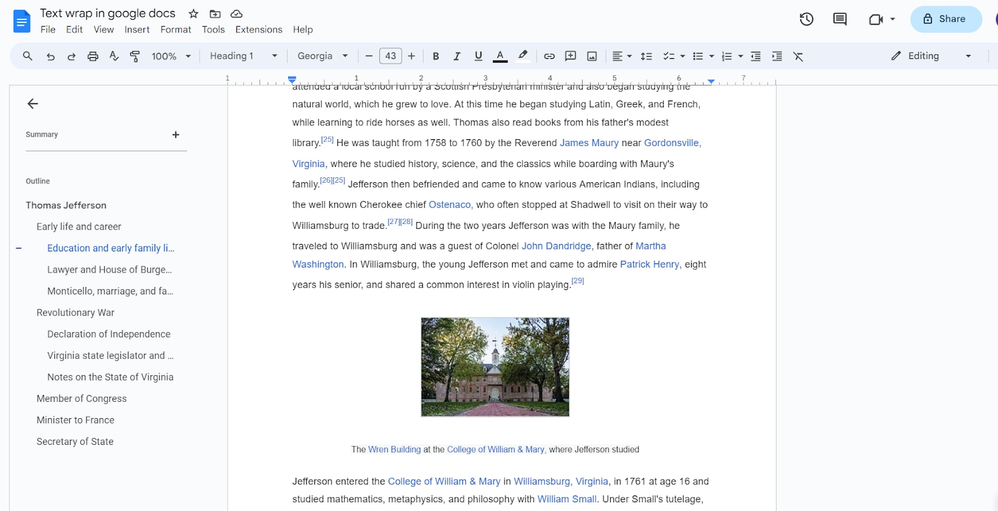
Task: Click the move-to-folder icon
Action: pos(215,14)
